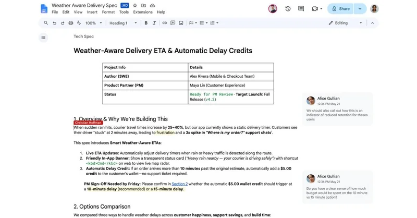417x218 pixels.
Task: Click the 'Product Partner (PM)' table cell
Action: click(145, 86)
